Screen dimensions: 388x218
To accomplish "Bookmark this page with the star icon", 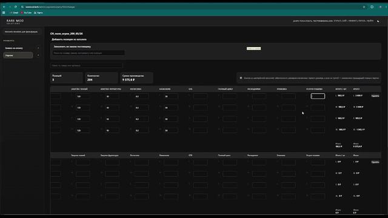I will (x=364, y=7).
